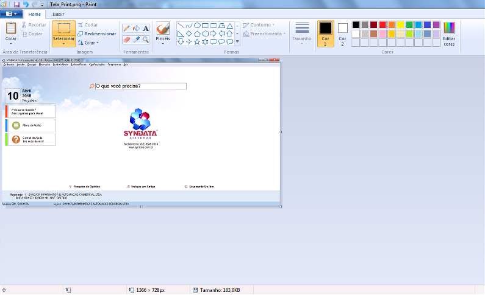Image resolution: width=485 pixels, height=295 pixels.
Task: Open the Tamanho size dropdown
Action: coord(302,33)
